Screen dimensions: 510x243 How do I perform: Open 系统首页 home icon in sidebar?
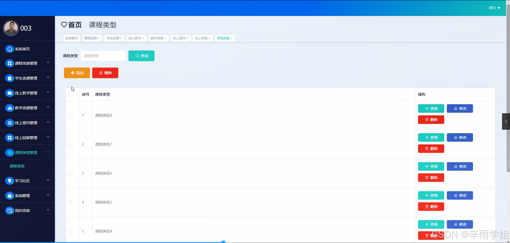(10, 49)
